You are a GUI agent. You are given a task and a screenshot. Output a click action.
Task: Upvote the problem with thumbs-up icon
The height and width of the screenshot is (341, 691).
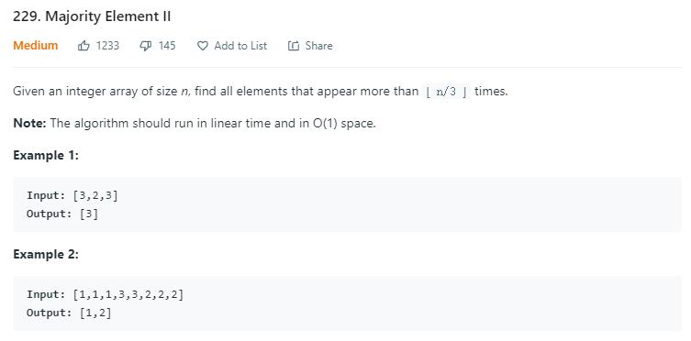point(84,45)
